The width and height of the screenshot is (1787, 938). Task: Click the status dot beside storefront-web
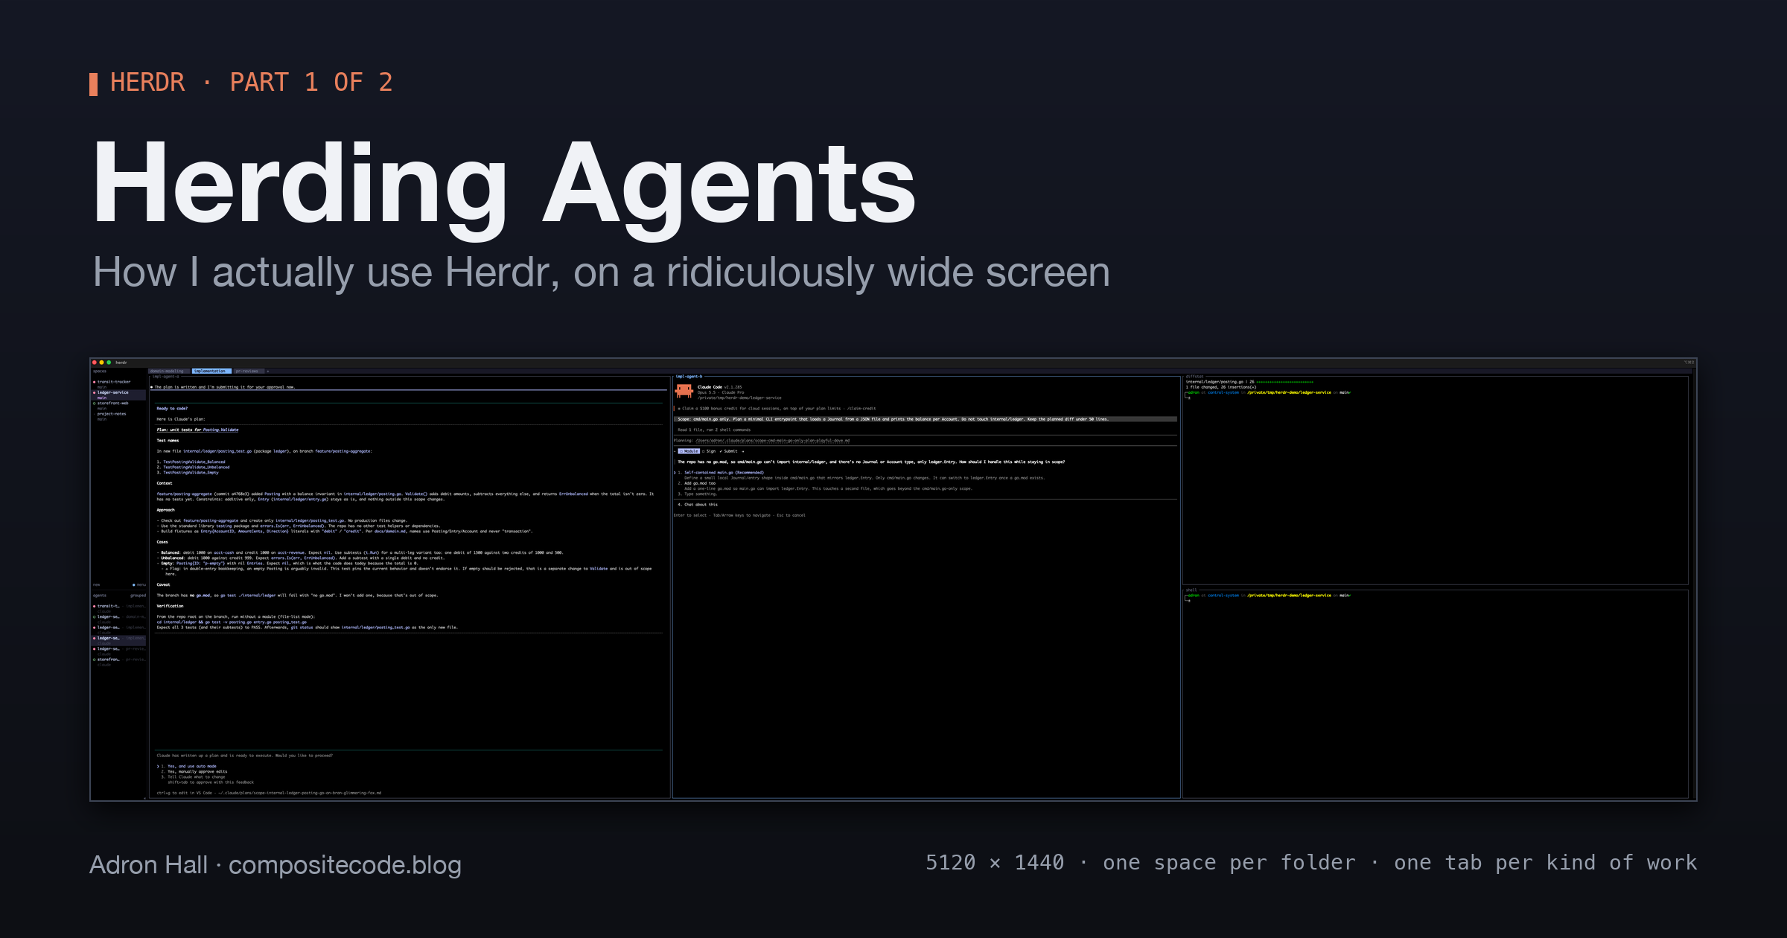pos(95,403)
